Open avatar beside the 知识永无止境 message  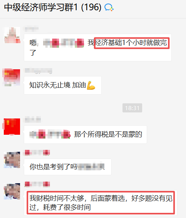click(12, 78)
